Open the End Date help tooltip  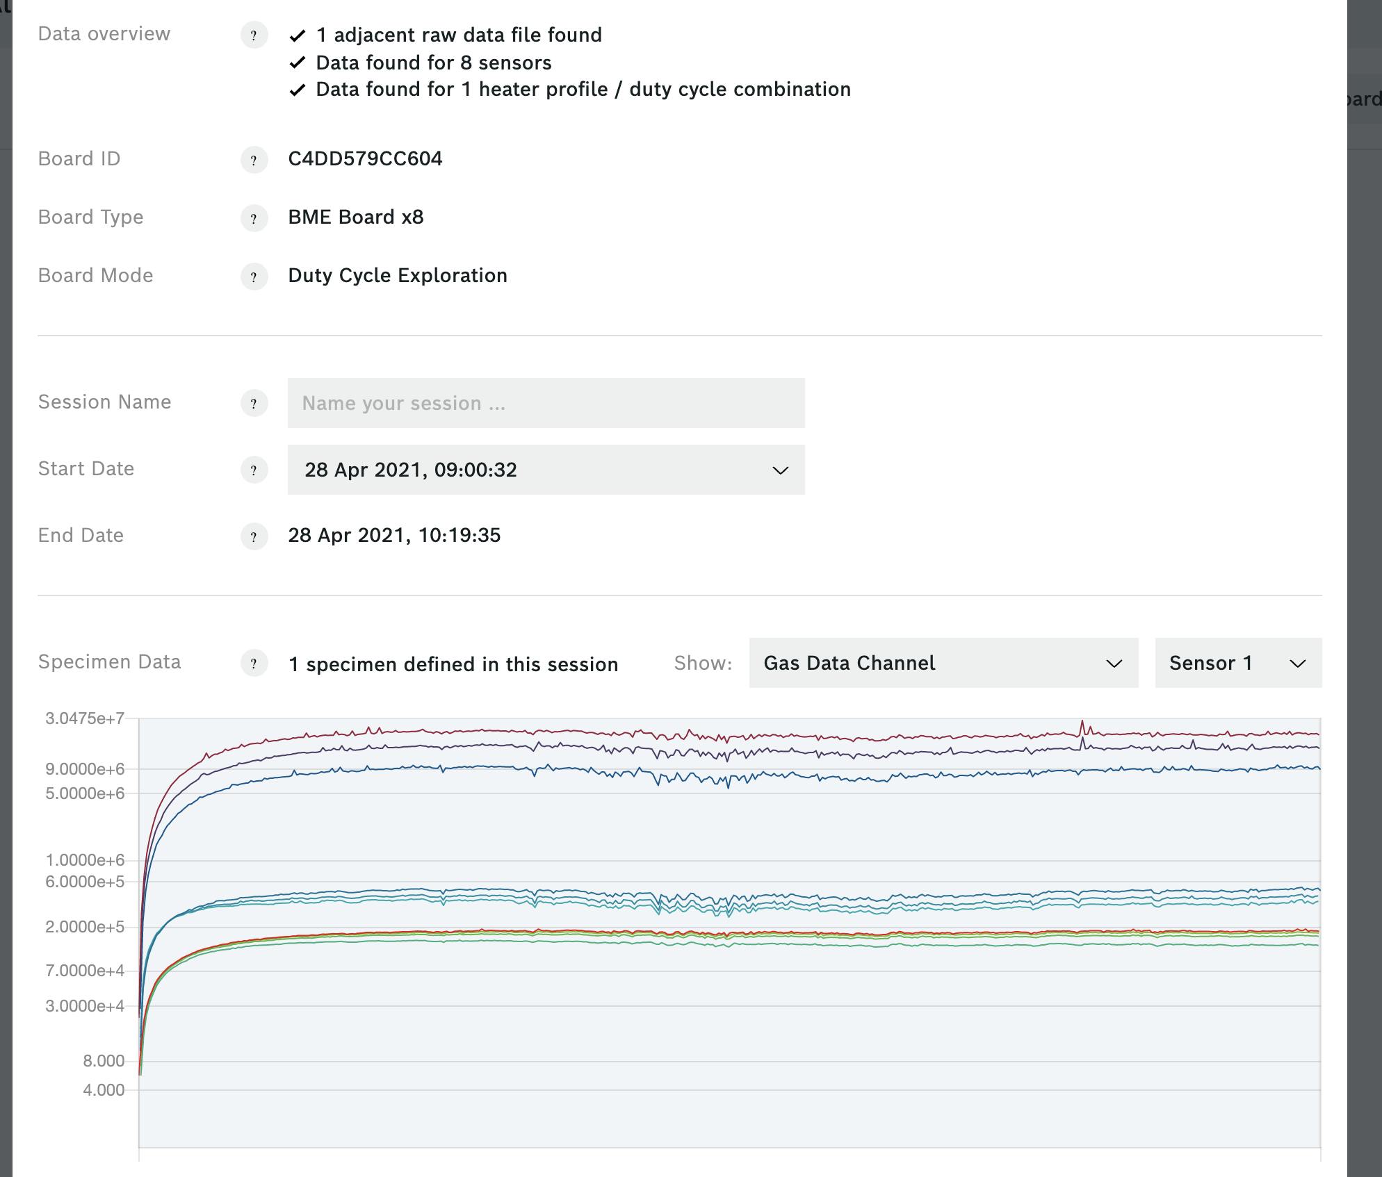click(x=253, y=536)
